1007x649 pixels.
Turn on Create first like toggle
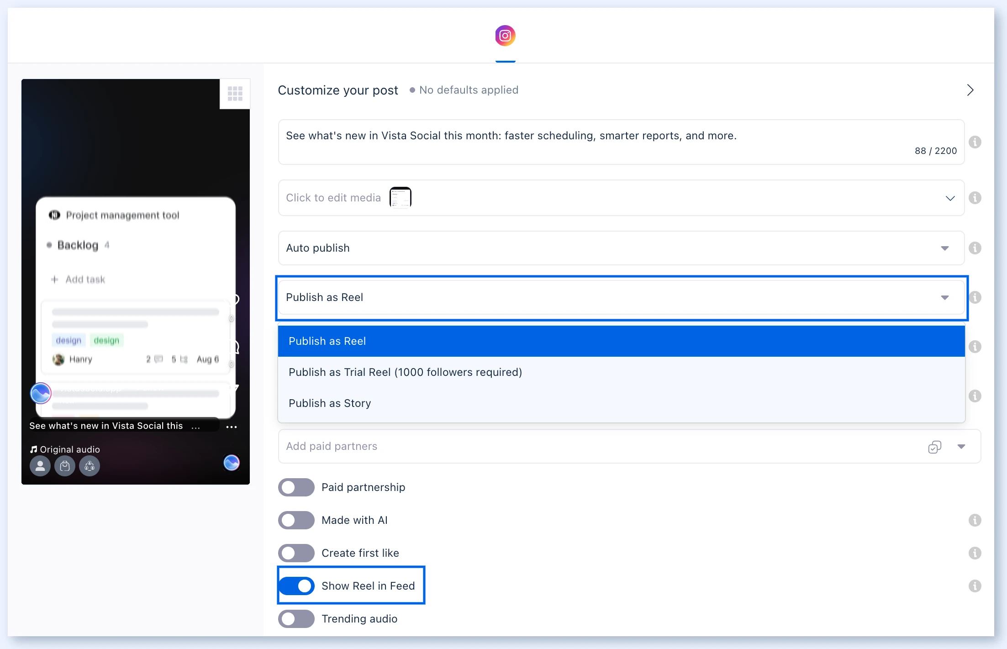296,553
